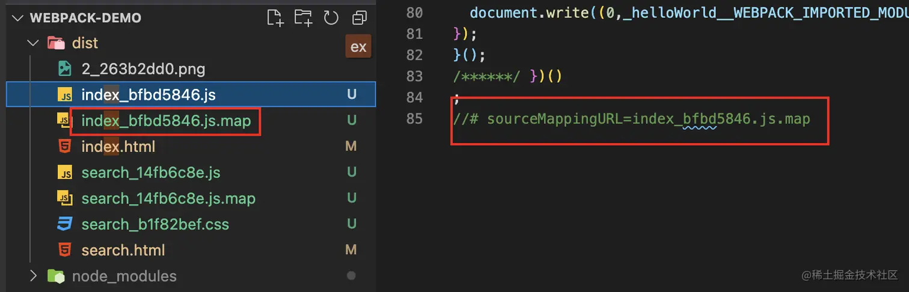Click the PNG image icon for 2_263b2dd0.png

click(x=64, y=68)
